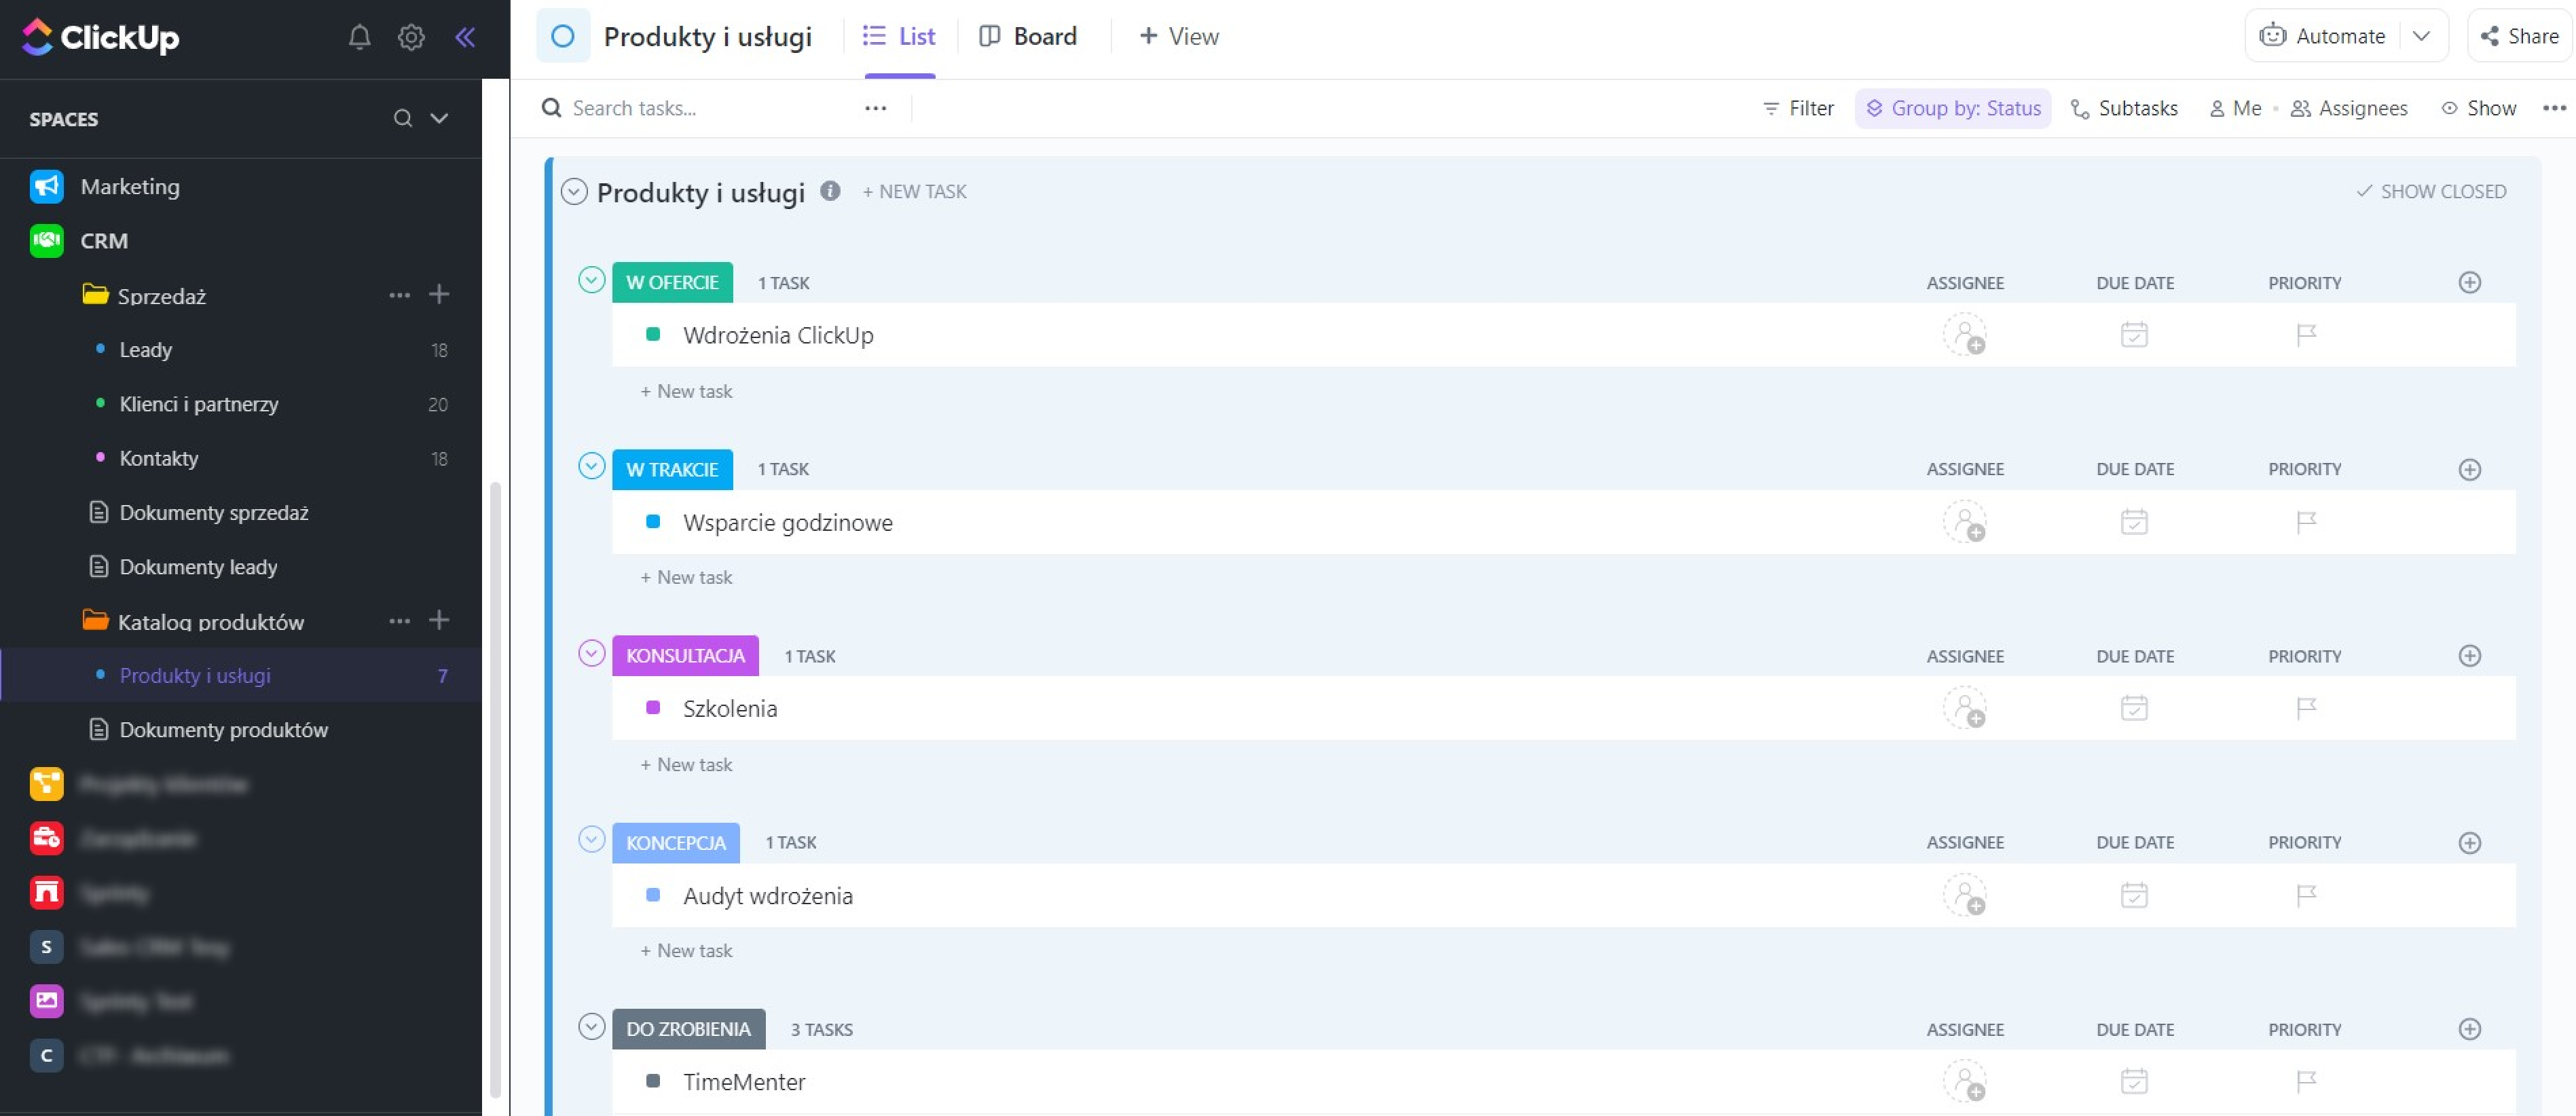Change status square of Wdrożenia ClickUp
Image resolution: width=2576 pixels, height=1116 pixels.
[653, 334]
